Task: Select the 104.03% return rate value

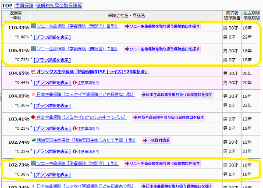Action: pos(19,96)
